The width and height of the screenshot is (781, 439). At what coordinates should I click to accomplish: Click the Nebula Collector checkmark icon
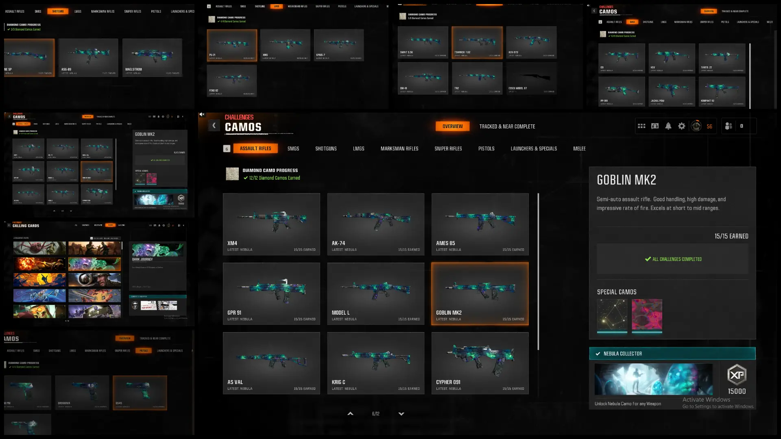tap(598, 354)
